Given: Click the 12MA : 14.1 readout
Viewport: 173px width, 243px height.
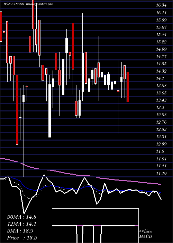Looking at the screenshot, I should [x=21, y=224].
